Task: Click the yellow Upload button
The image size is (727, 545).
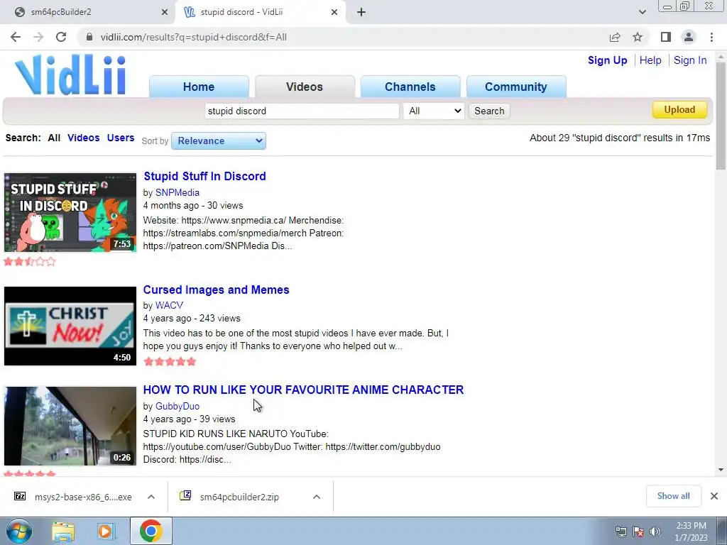Action: coord(679,110)
